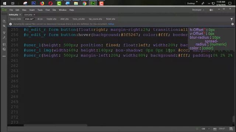Click the Format Source Code sidebar icon
The image size is (236, 132).
coord(4,37)
